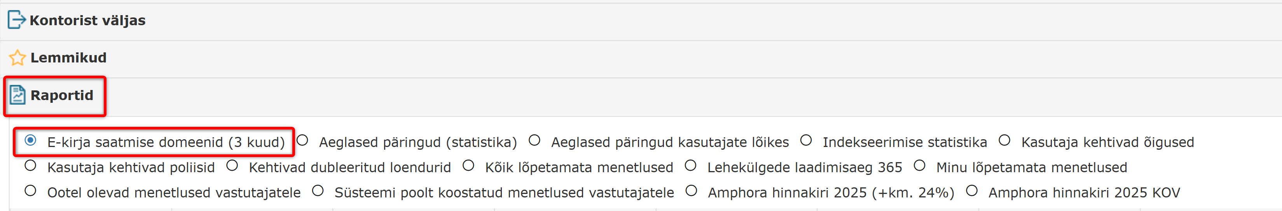Expand the Lemmikud section
Image resolution: width=1282 pixels, height=211 pixels.
[69, 57]
